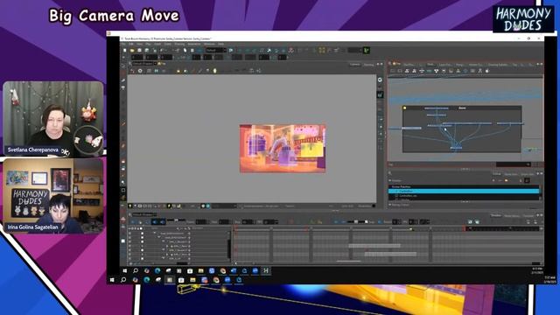
Task: Switch to the Camera tab
Action: tap(354, 64)
